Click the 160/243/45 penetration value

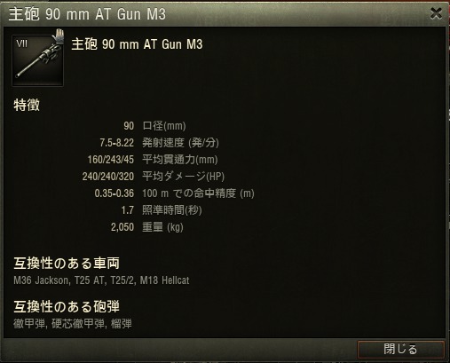pyautogui.click(x=111, y=160)
